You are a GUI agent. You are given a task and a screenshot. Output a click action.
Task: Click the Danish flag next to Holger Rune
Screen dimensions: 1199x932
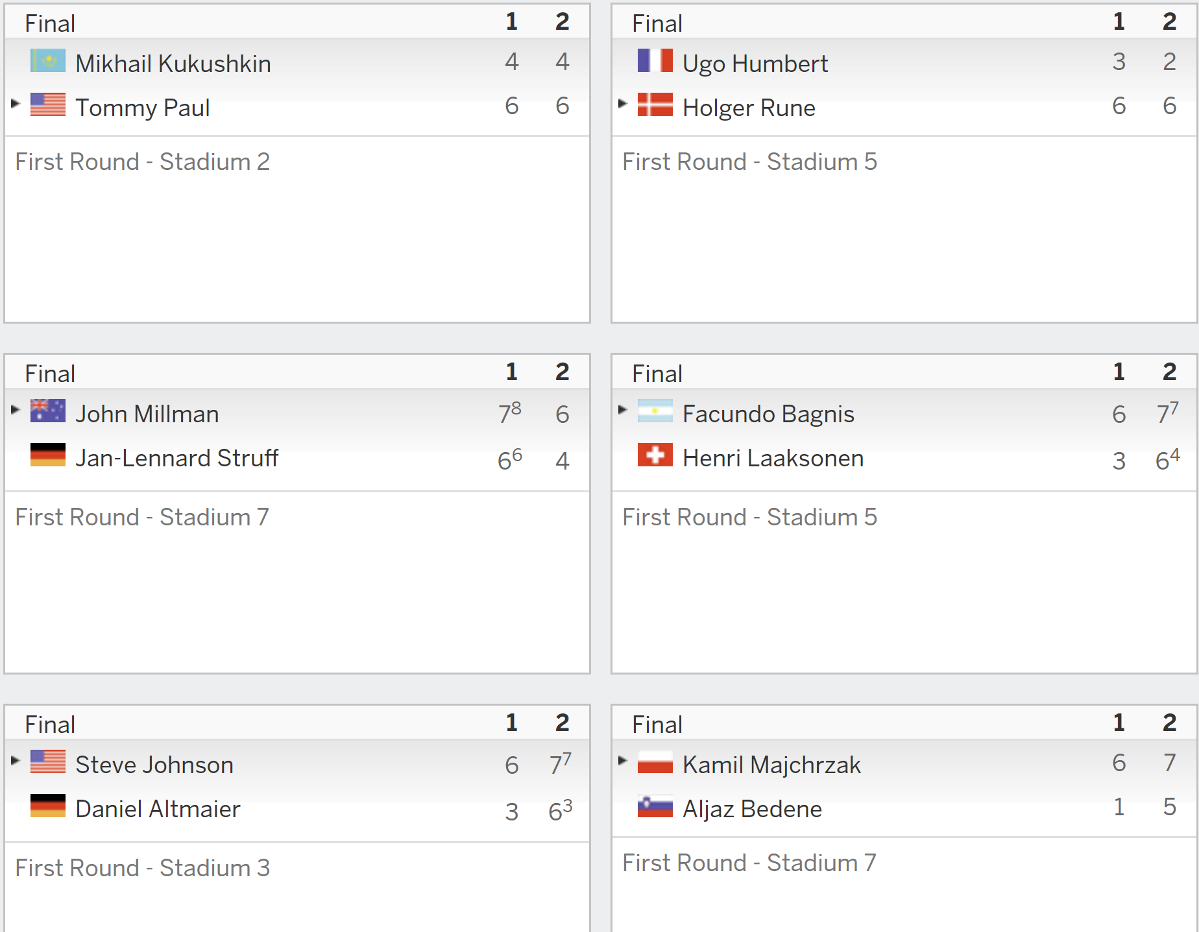pos(655,105)
